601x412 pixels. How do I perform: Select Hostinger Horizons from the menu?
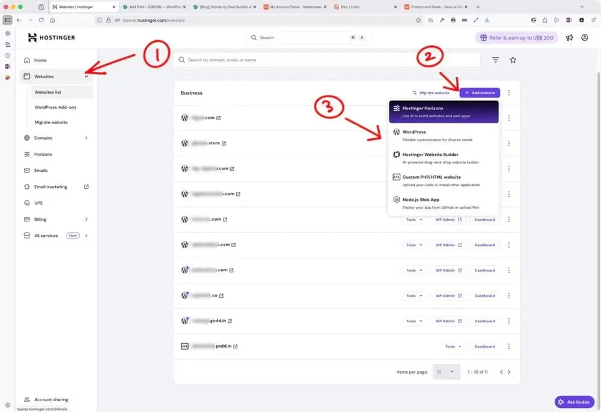pos(444,112)
